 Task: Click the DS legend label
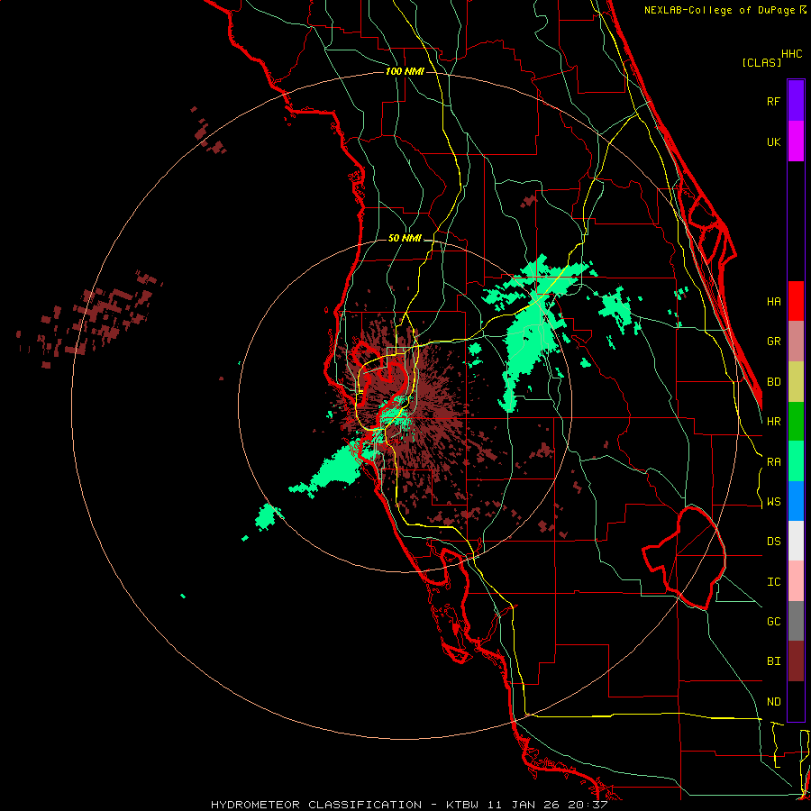(x=773, y=542)
